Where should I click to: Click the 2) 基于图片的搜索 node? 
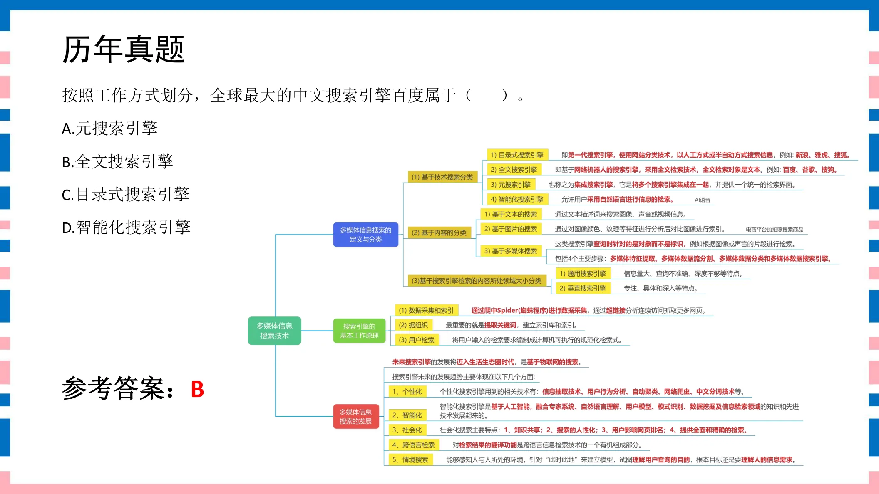[x=511, y=229]
